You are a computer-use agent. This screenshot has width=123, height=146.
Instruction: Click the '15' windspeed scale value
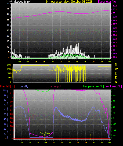tap(8, 41)
